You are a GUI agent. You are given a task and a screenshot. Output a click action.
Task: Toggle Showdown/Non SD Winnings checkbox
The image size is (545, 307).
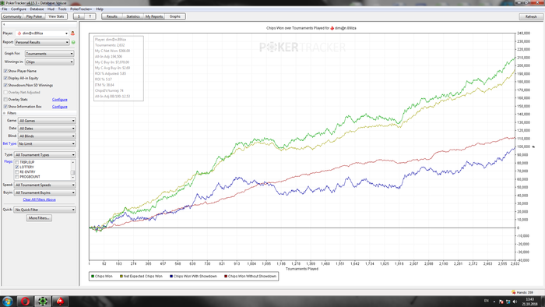(5, 85)
